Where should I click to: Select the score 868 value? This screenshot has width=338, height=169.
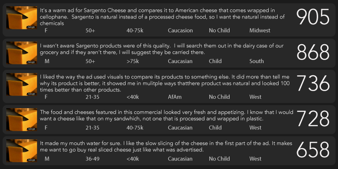click(x=313, y=52)
